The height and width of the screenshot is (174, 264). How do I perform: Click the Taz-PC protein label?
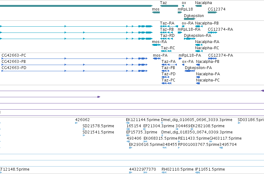click(168, 80)
